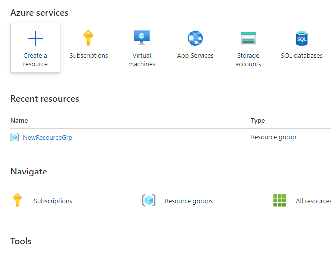Click the Resource groups cube icon under Navigate

[149, 200]
